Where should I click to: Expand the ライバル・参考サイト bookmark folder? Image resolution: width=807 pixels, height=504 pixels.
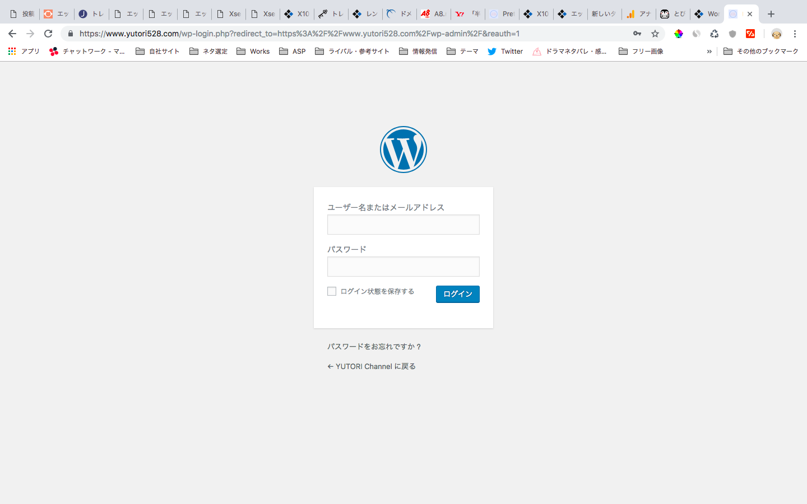(353, 52)
